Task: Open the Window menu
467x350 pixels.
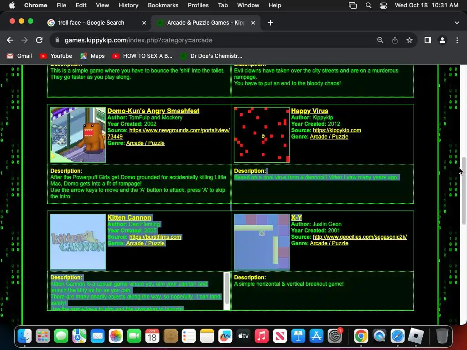Action: (x=248, y=5)
